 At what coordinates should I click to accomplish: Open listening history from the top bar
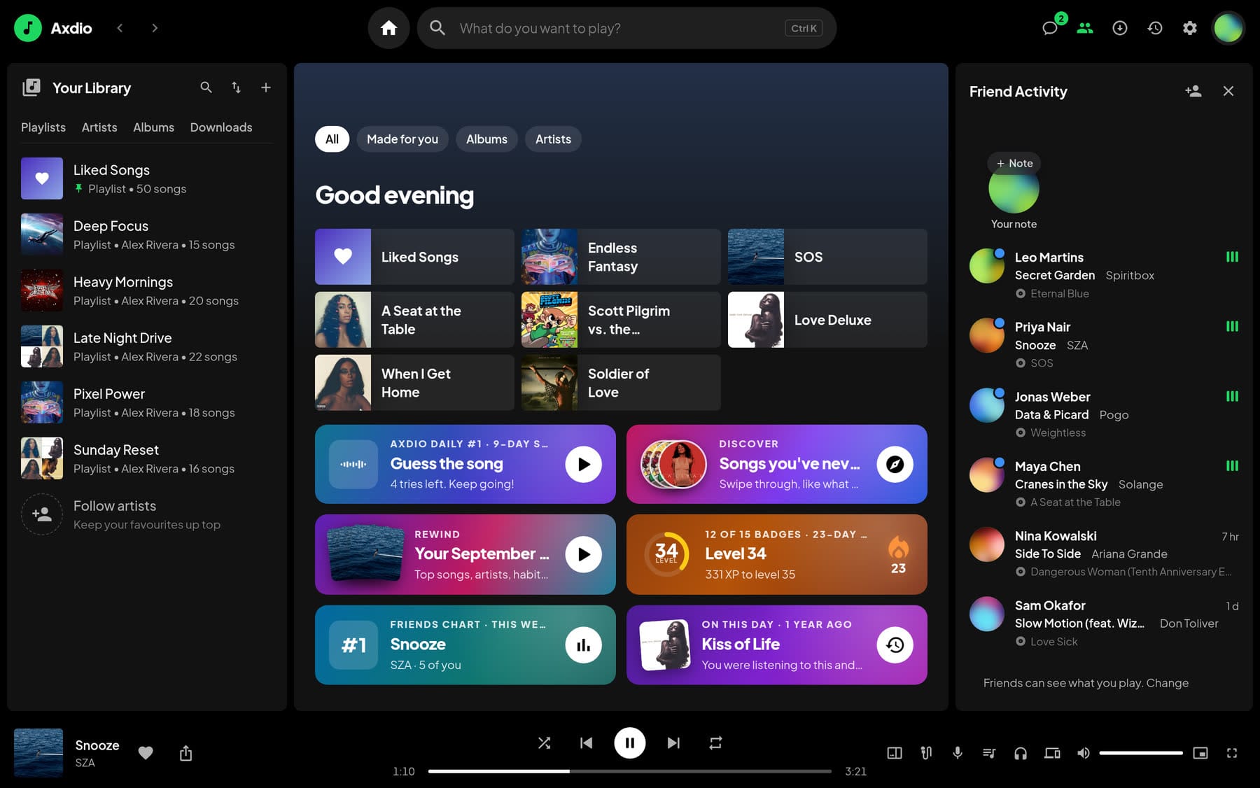1155,28
